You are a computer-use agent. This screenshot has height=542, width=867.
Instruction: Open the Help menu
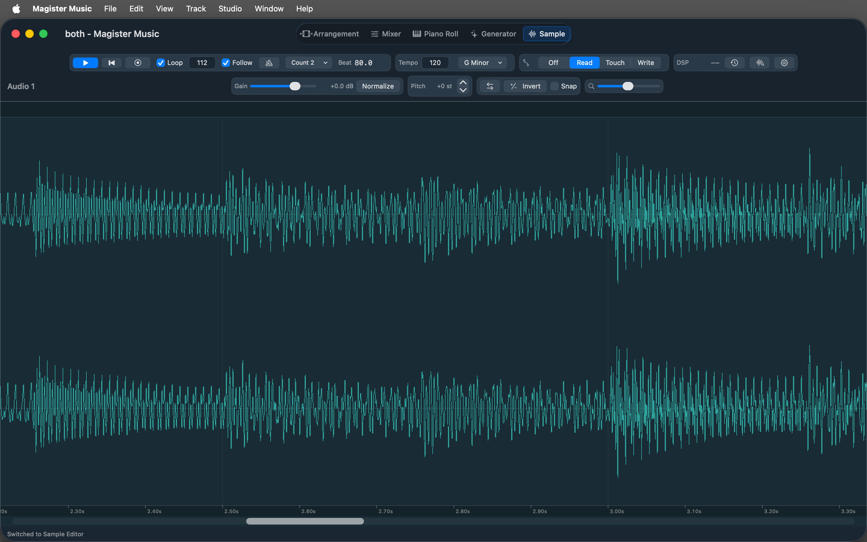305,9
